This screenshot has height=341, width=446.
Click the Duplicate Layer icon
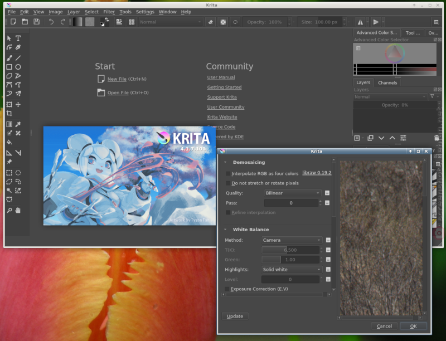pos(370,138)
